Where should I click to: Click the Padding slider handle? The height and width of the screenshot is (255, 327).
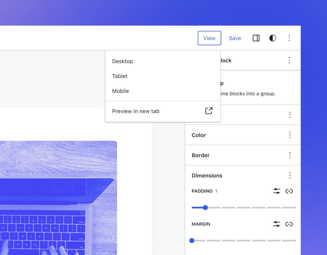click(x=205, y=207)
